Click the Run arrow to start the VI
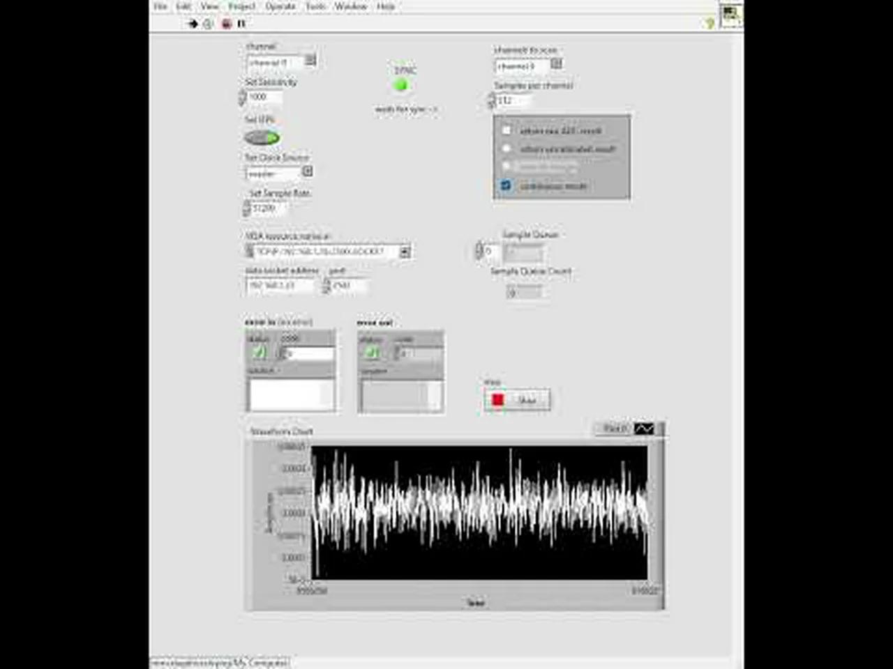The height and width of the screenshot is (669, 893). [193, 24]
